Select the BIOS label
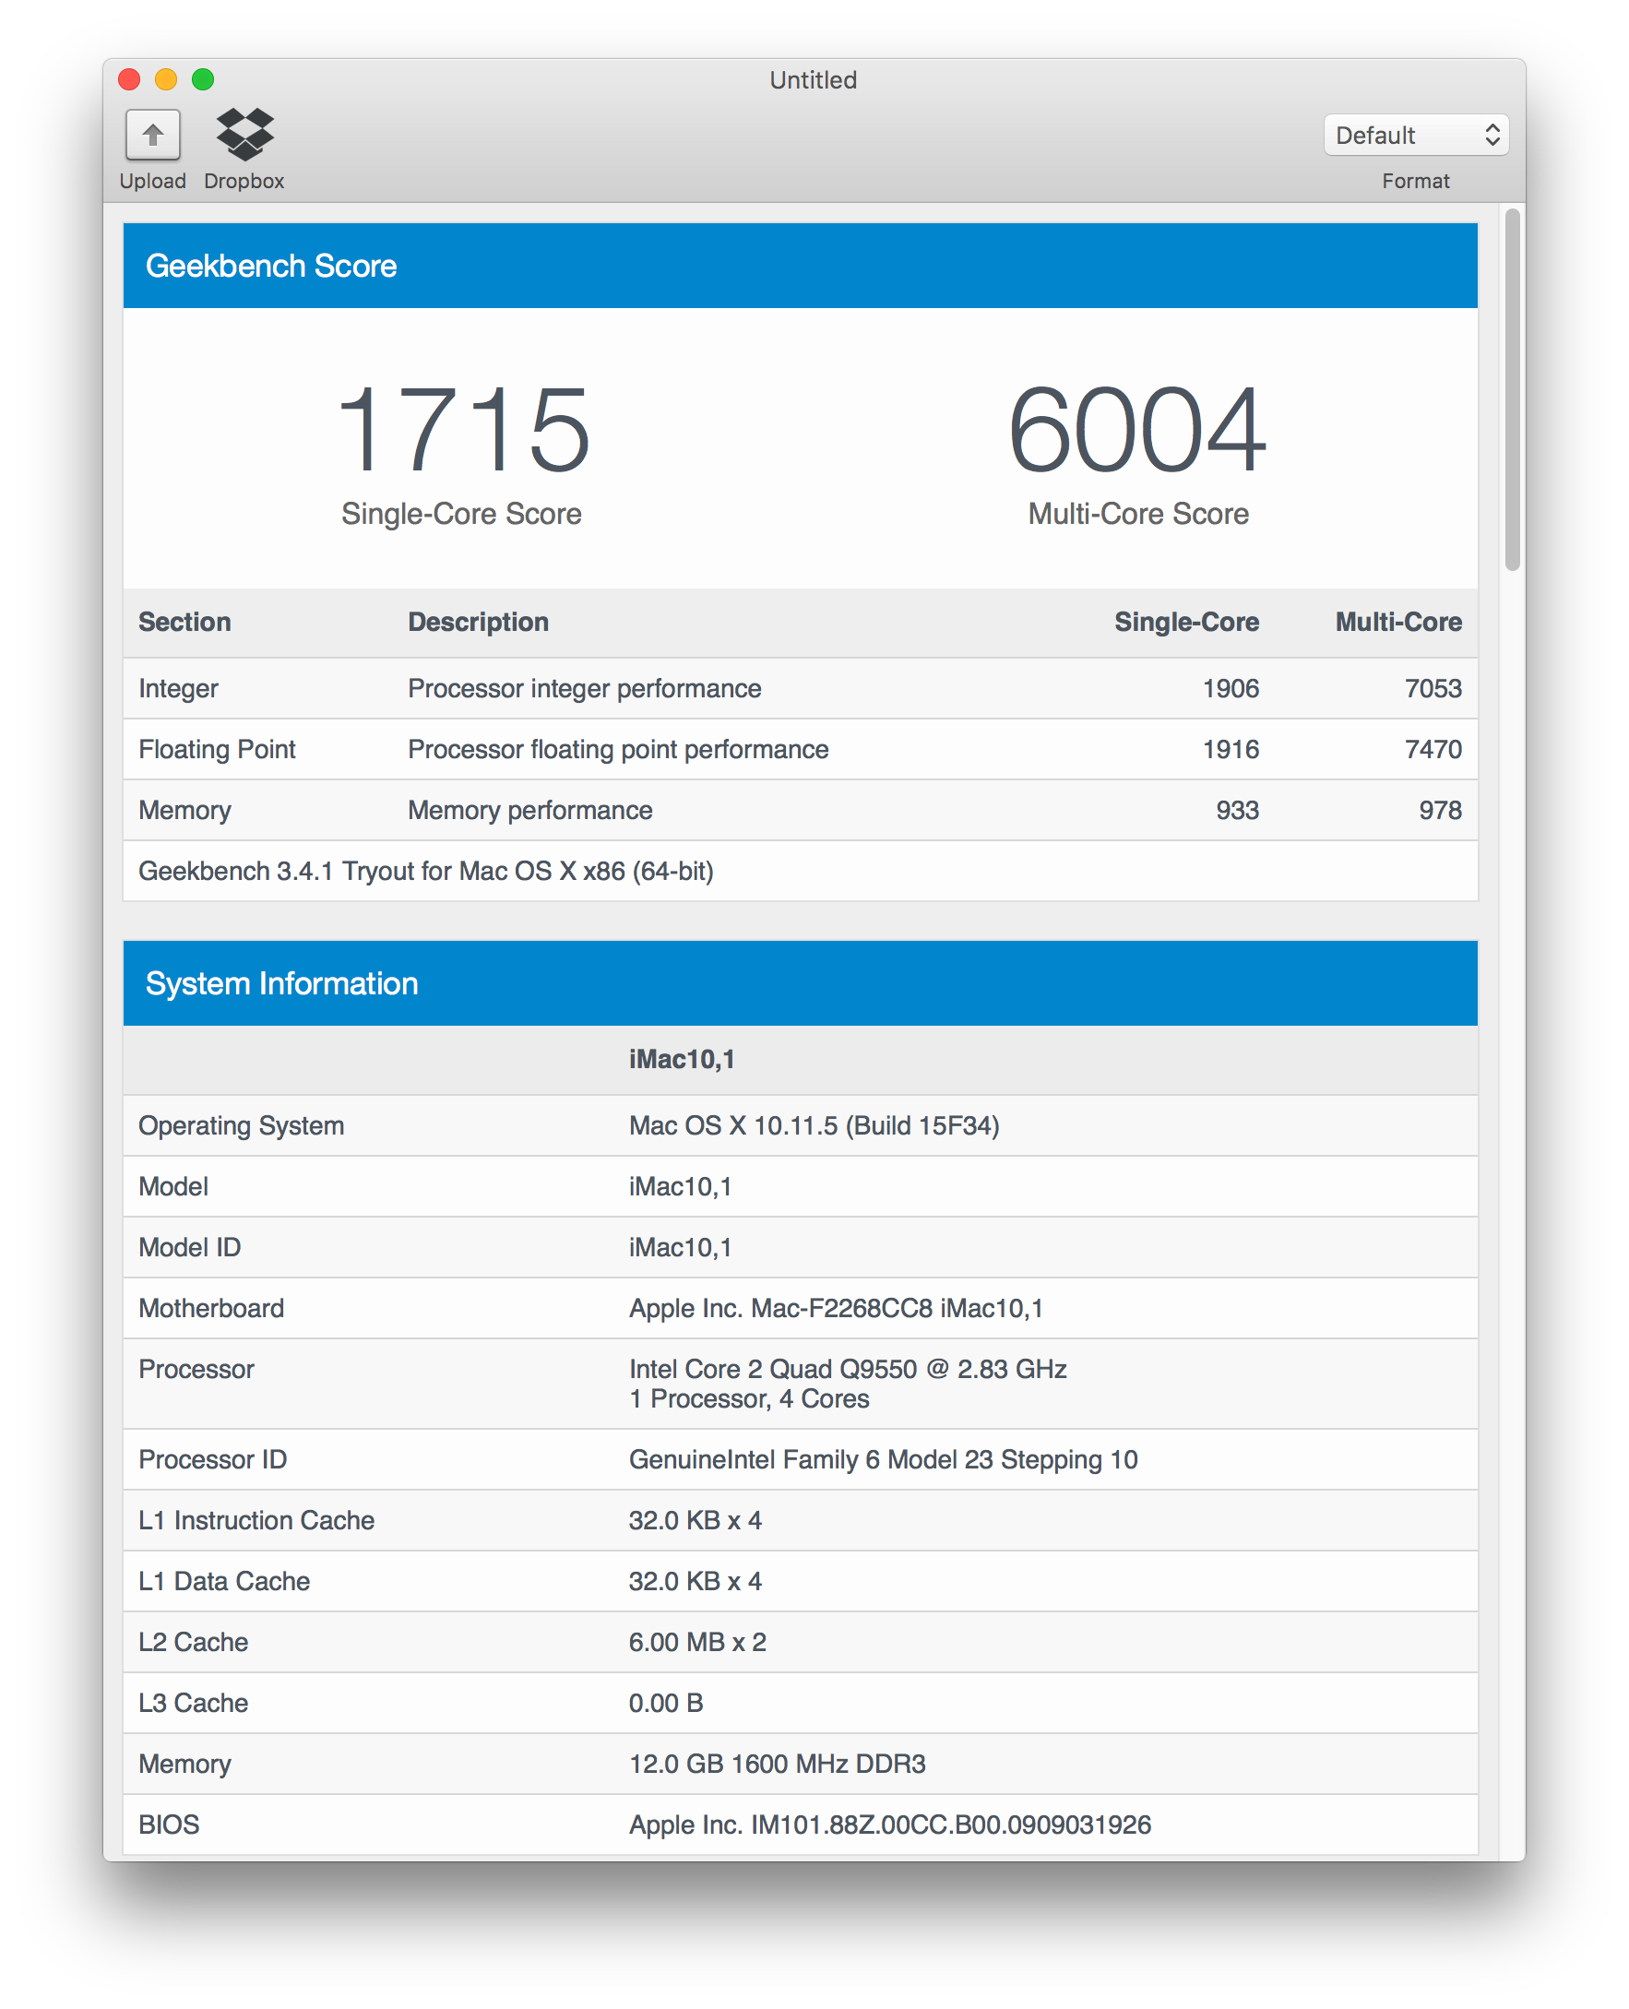The height and width of the screenshot is (2009, 1629). (x=169, y=1825)
